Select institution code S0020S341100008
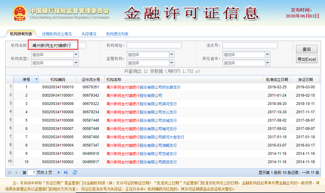The height and width of the screenshot is (193, 325). point(58,112)
